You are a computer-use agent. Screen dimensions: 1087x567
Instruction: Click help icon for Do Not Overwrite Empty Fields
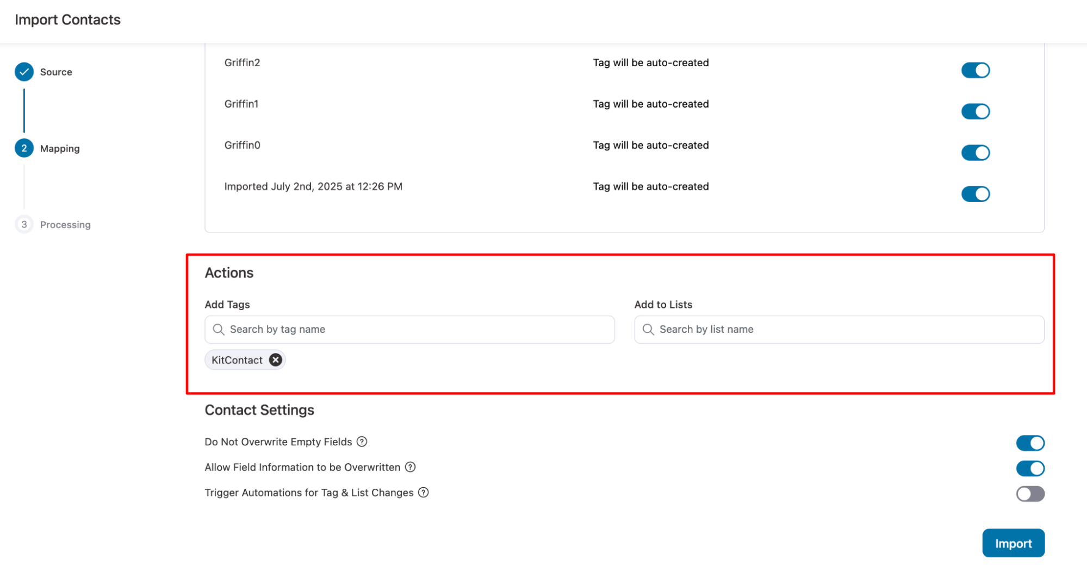click(x=362, y=442)
